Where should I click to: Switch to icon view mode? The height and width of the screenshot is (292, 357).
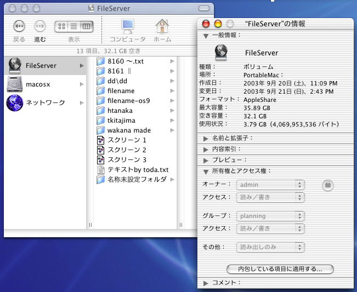(61, 26)
